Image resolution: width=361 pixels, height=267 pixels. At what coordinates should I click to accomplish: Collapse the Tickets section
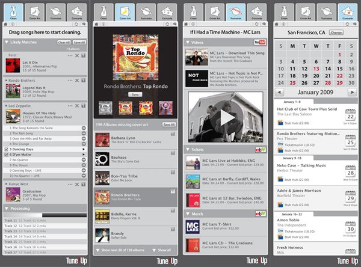(x=188, y=150)
